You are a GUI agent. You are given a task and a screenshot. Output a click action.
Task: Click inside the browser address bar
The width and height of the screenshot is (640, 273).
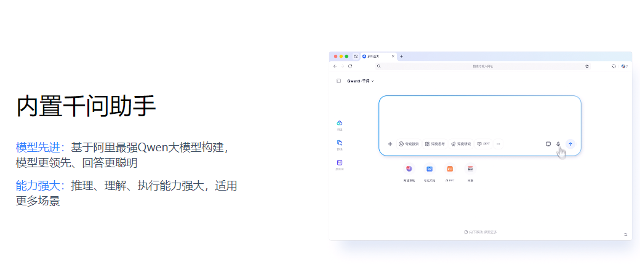click(482, 66)
